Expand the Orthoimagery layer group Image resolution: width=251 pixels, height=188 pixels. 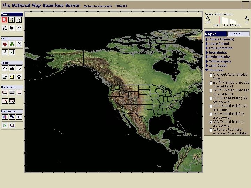[x=207, y=61]
